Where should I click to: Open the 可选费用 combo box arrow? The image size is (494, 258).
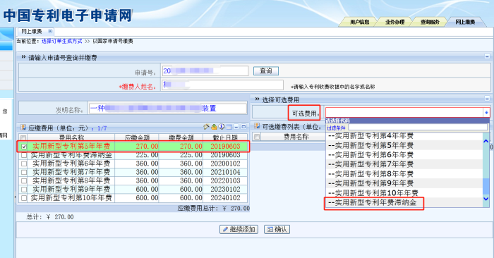pyautogui.click(x=486, y=112)
